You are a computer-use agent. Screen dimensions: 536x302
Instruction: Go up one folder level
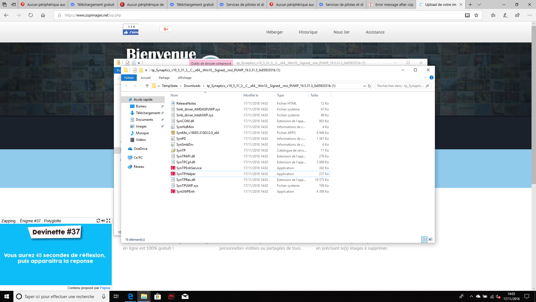click(147, 86)
